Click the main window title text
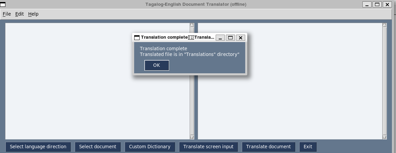The height and width of the screenshot is (153, 396). tap(196, 4)
